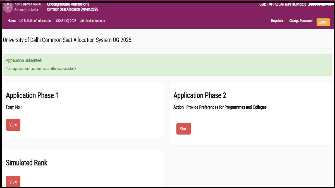Click the Form No label
335x188 pixels.
(14, 107)
